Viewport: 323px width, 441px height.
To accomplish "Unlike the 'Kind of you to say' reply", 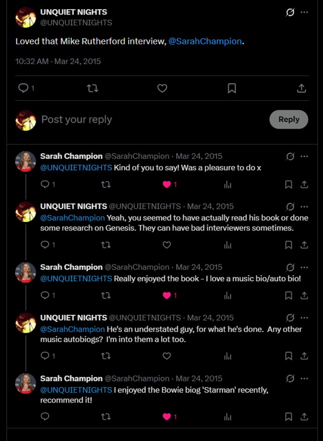I will [x=167, y=184].
